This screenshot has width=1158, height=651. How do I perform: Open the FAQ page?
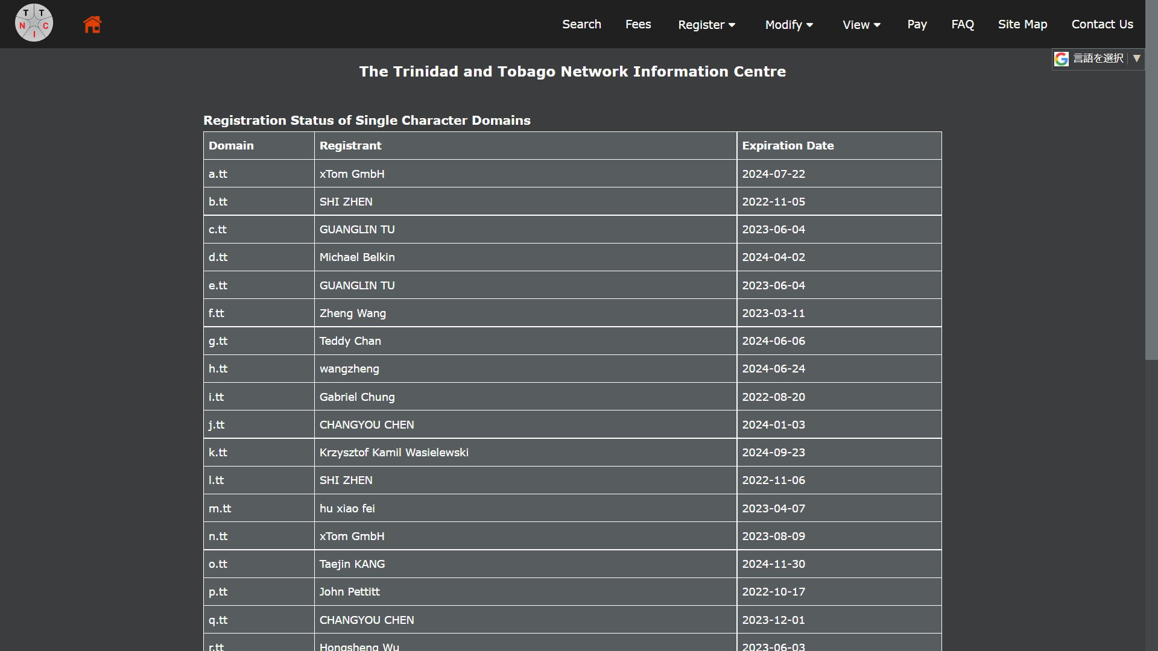coord(963,24)
